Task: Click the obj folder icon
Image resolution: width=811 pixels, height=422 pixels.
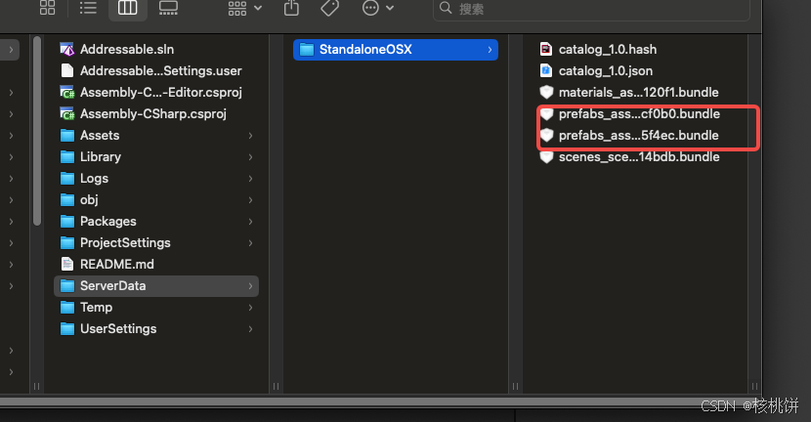Action: 67,199
